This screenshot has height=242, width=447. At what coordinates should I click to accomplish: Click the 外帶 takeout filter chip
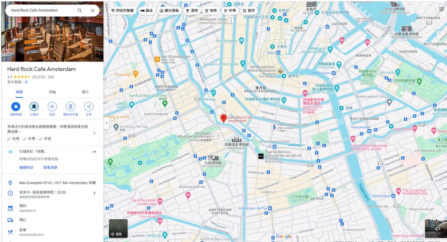(x=230, y=10)
